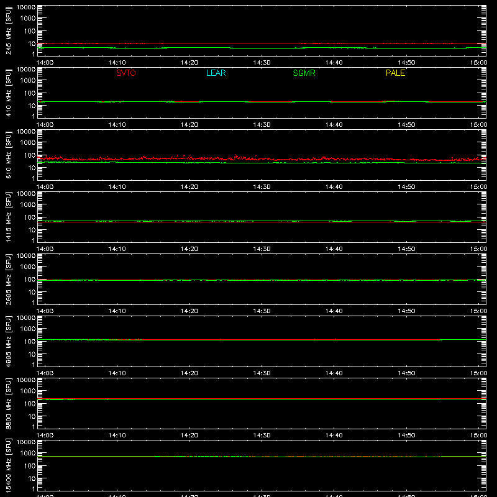
Task: Click the green SGMR station label
Action: coord(304,73)
